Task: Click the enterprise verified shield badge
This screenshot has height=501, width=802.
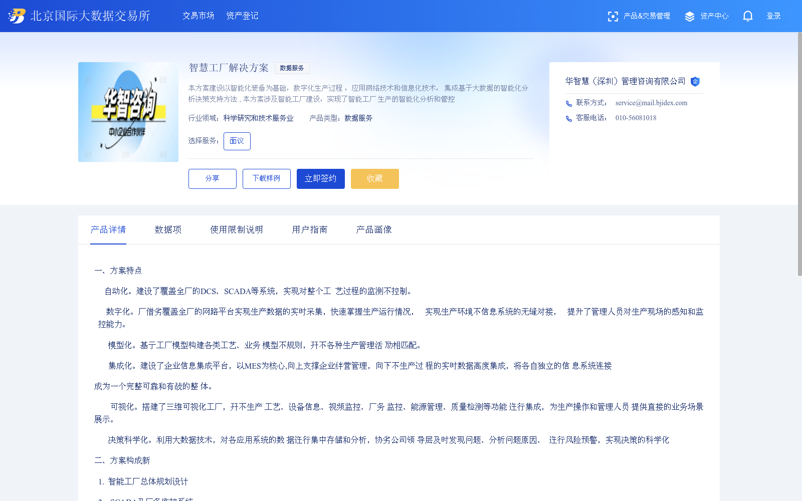Action: (x=695, y=82)
